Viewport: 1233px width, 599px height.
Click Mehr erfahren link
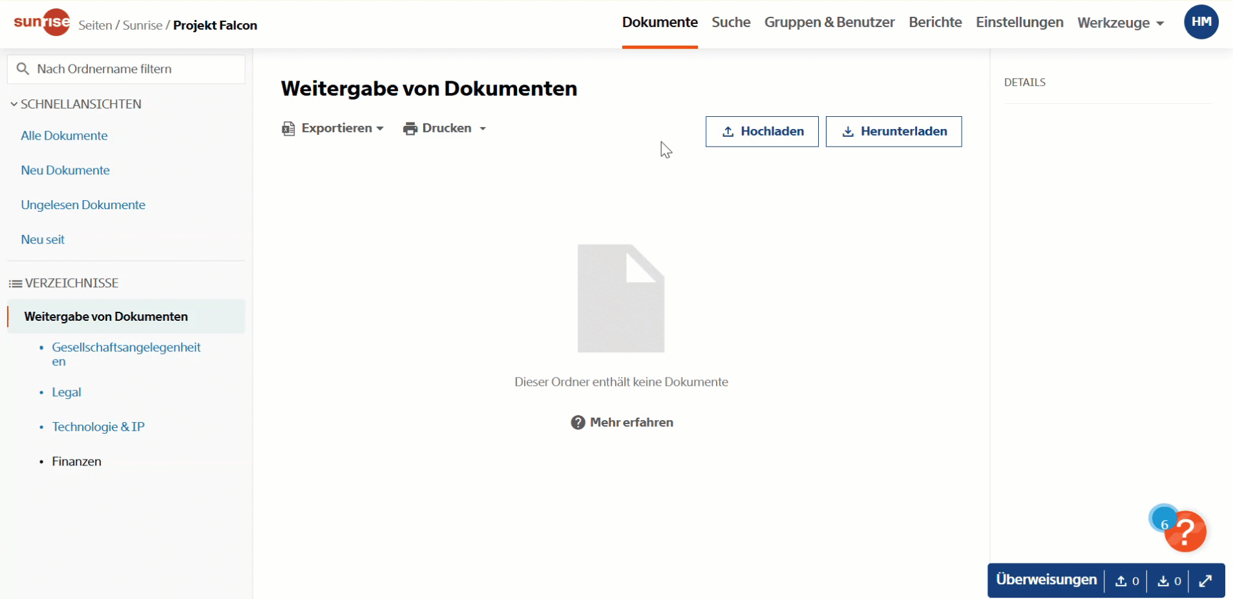pyautogui.click(x=622, y=422)
